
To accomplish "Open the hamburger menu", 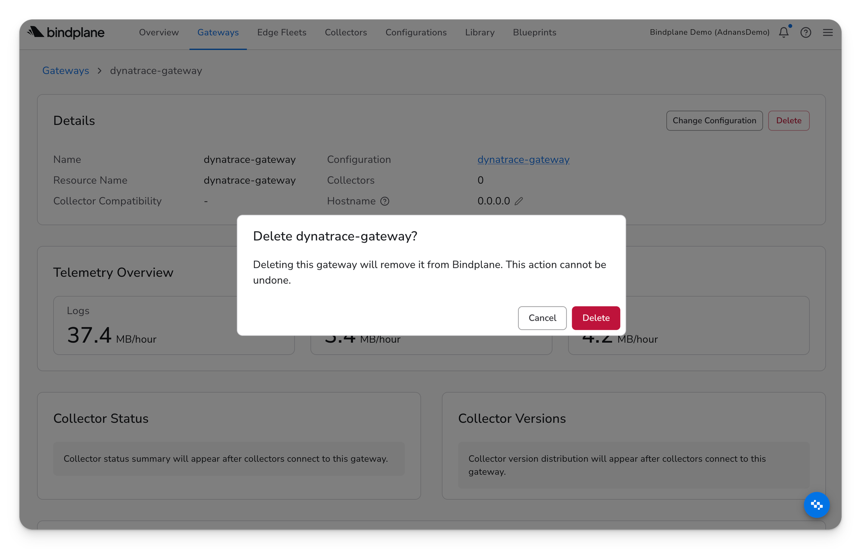I will point(828,32).
